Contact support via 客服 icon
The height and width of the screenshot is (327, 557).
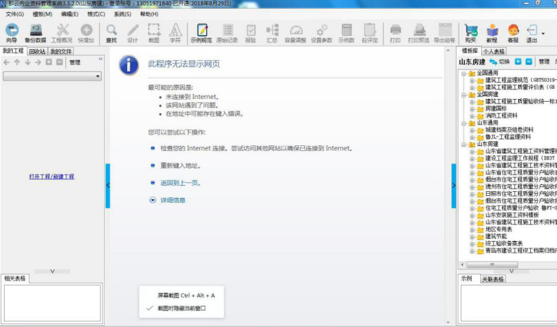tap(513, 32)
